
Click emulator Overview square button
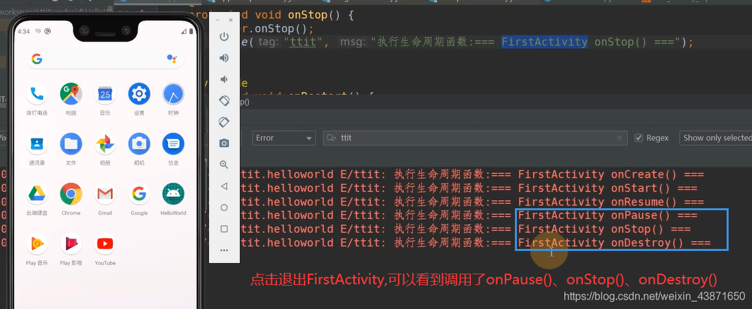click(224, 229)
